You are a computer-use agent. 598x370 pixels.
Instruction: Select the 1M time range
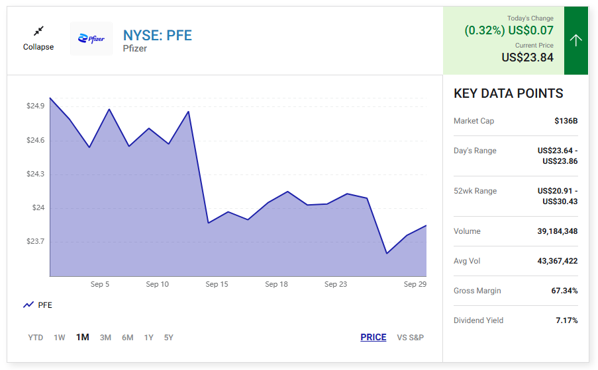click(x=83, y=338)
